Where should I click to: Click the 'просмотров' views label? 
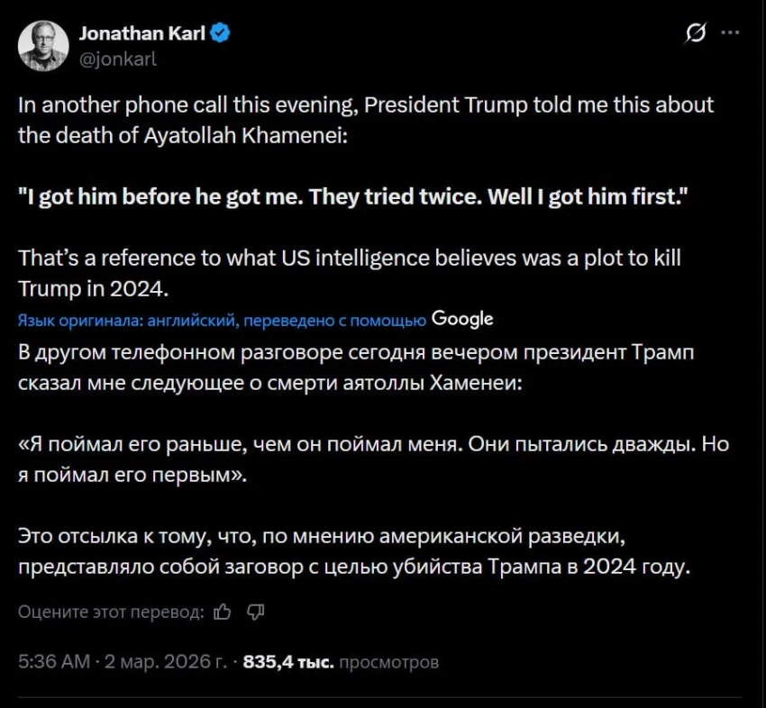(388, 662)
